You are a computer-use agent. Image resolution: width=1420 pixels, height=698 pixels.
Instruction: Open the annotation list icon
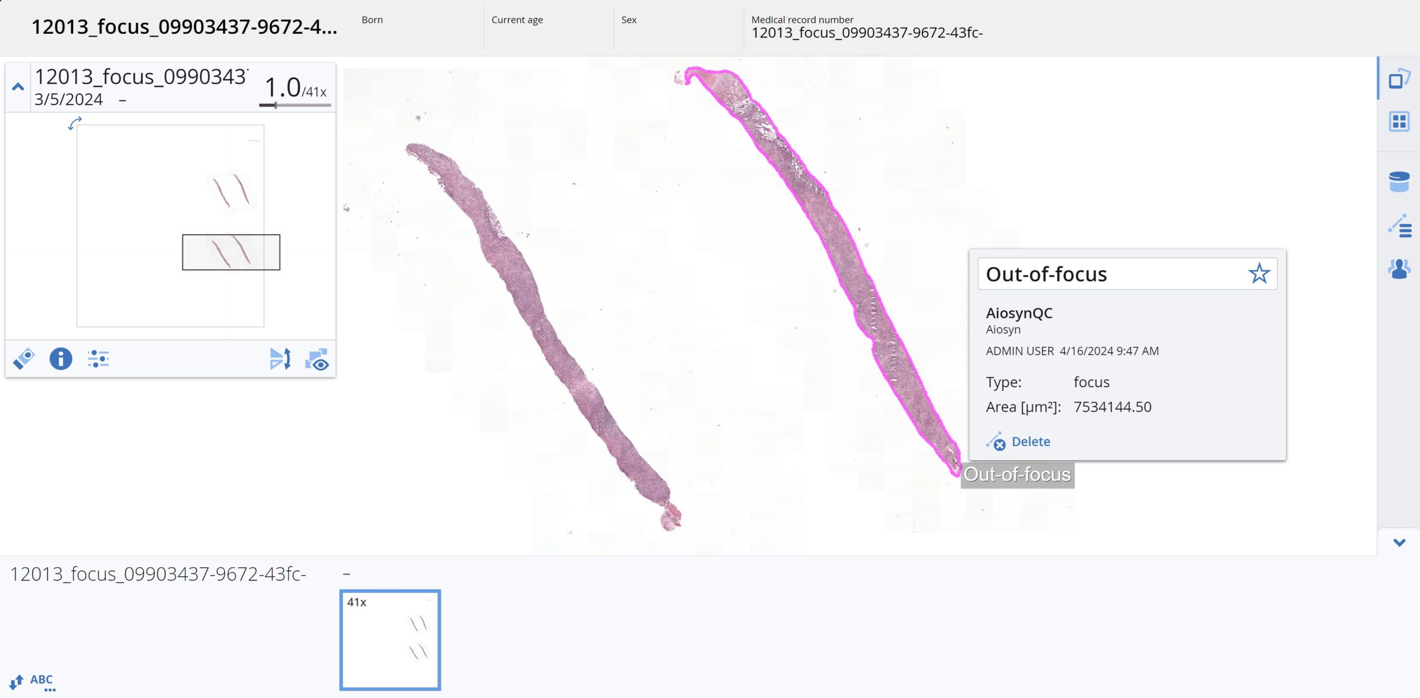(x=1399, y=226)
